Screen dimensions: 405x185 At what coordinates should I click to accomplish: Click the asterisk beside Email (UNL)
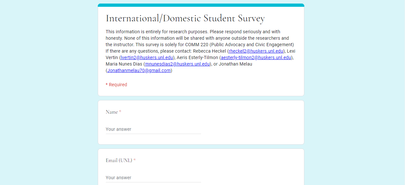[135, 160]
